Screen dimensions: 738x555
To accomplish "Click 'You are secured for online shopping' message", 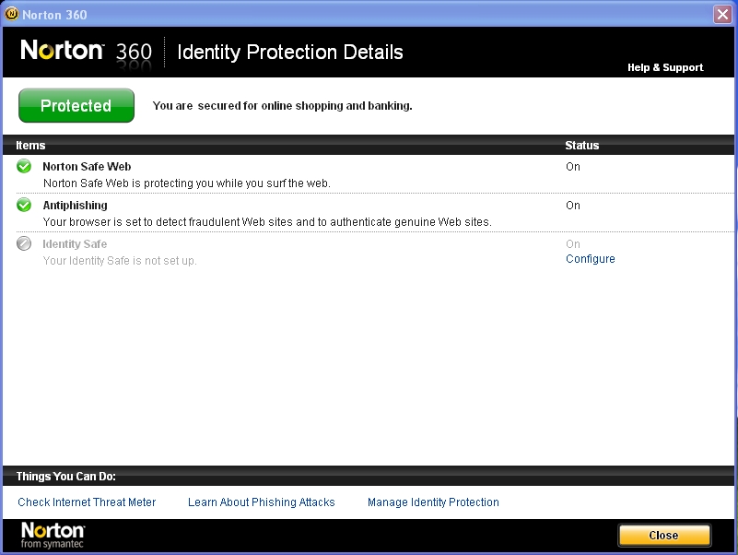I will click(x=283, y=105).
